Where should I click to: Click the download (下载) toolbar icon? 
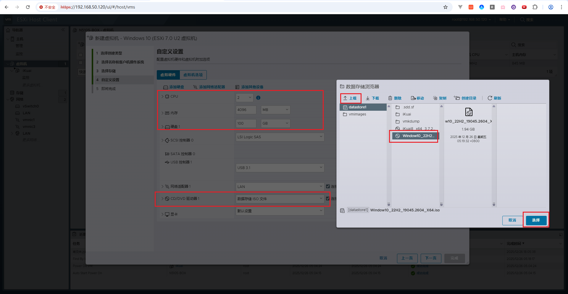(x=368, y=98)
